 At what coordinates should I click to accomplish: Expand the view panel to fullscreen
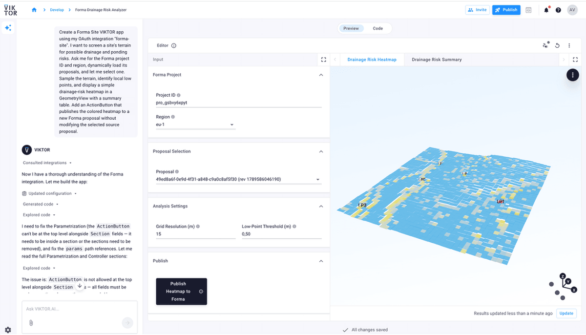[x=576, y=60]
